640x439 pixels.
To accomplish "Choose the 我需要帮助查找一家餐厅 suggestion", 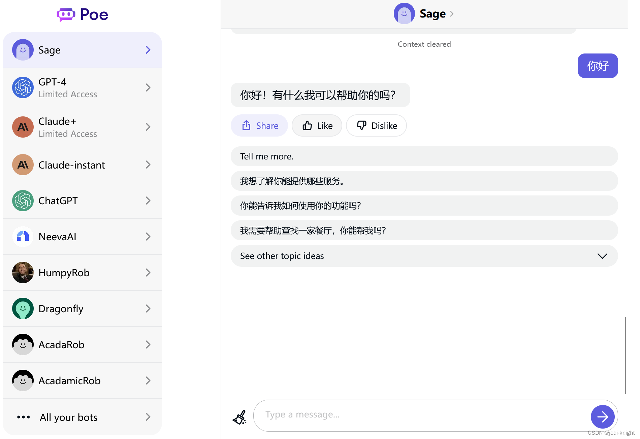I will point(424,230).
